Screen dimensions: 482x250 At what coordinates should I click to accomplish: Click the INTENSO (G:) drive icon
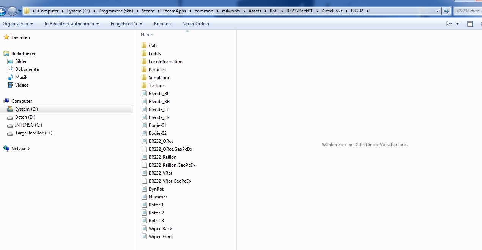pos(10,125)
